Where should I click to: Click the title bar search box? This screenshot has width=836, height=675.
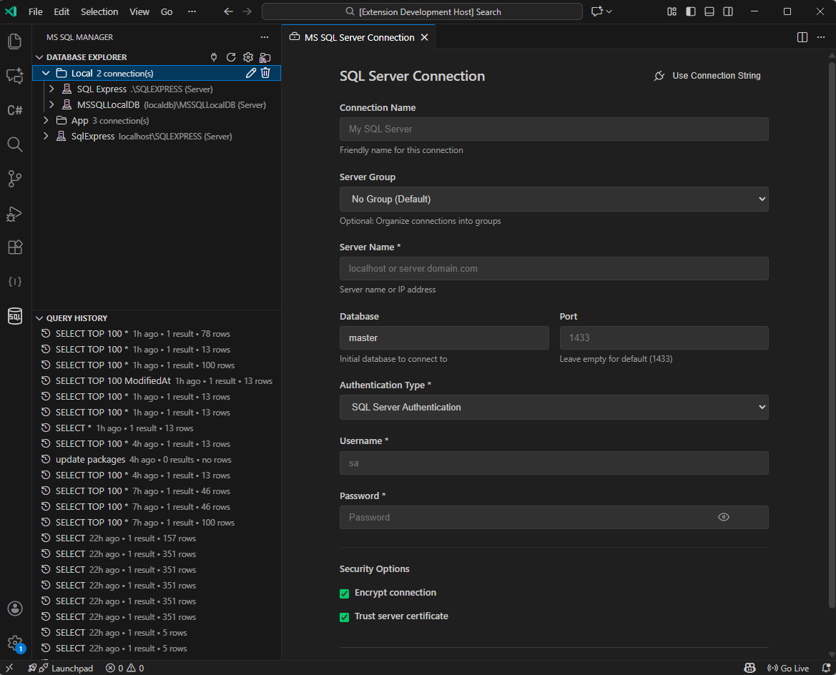(422, 11)
